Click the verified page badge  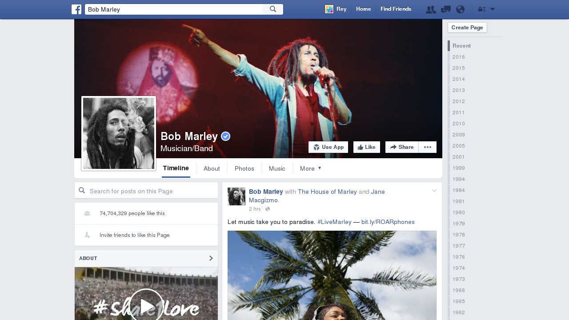tap(225, 136)
